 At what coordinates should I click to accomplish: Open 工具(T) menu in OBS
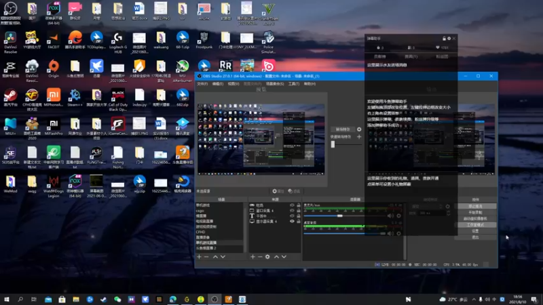click(x=294, y=83)
